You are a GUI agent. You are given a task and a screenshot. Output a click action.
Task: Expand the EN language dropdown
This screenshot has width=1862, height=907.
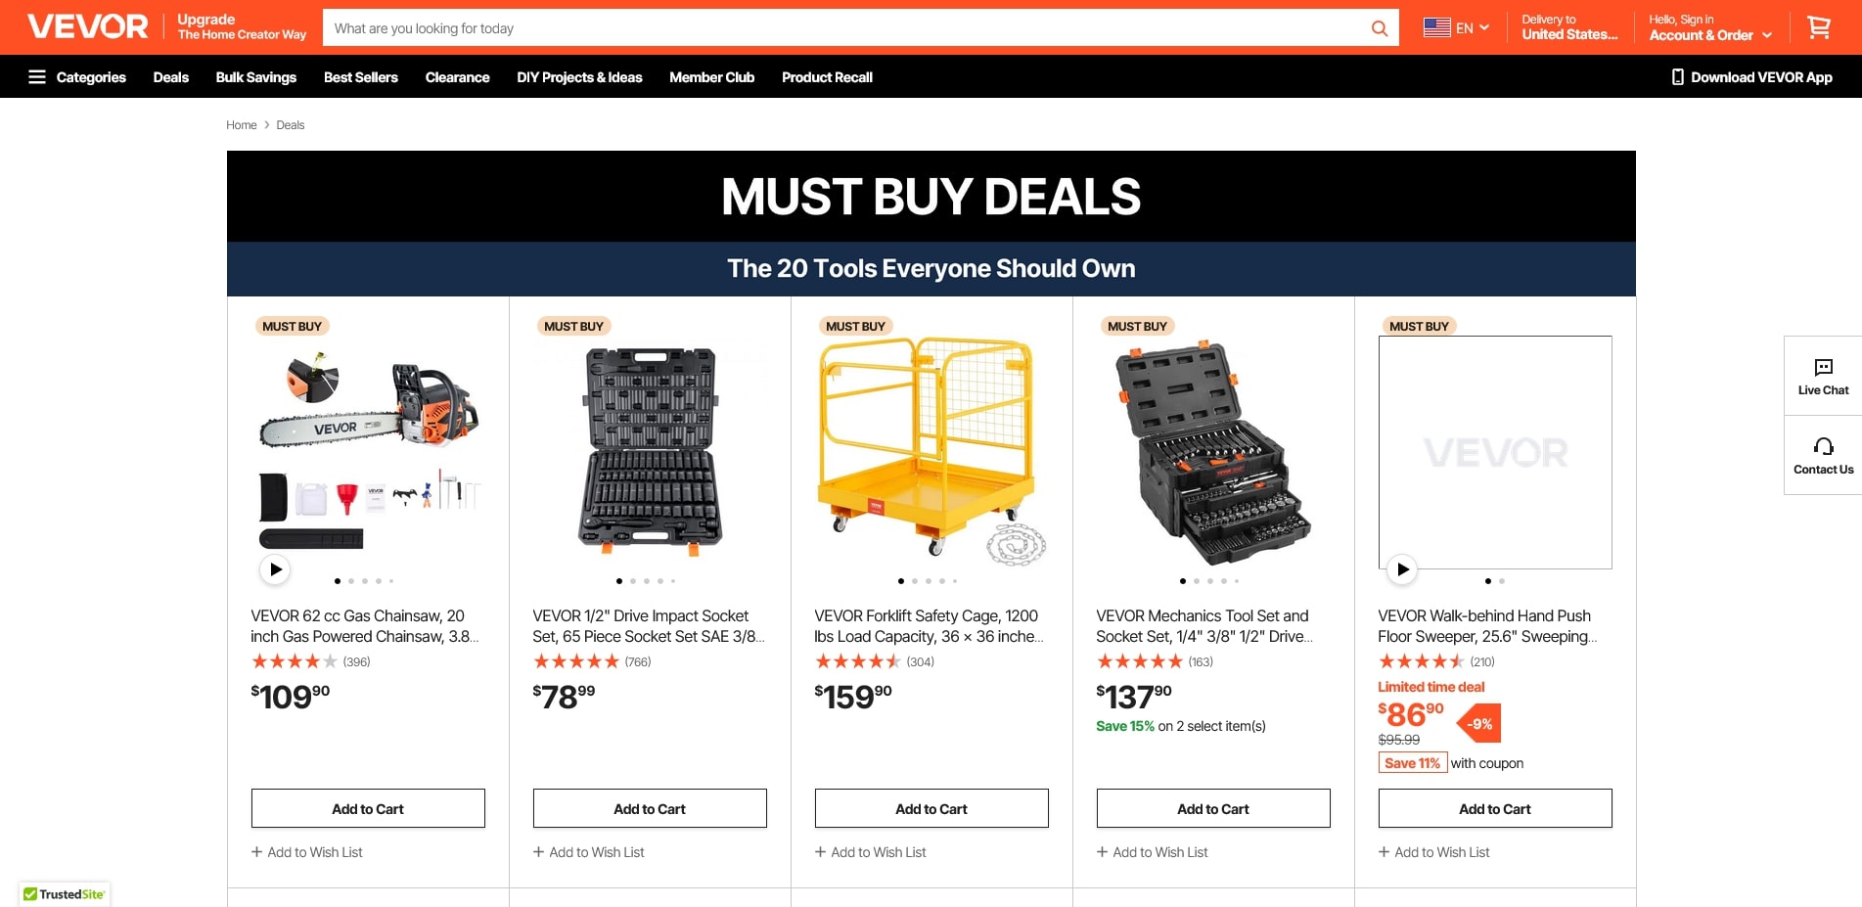1456,28
